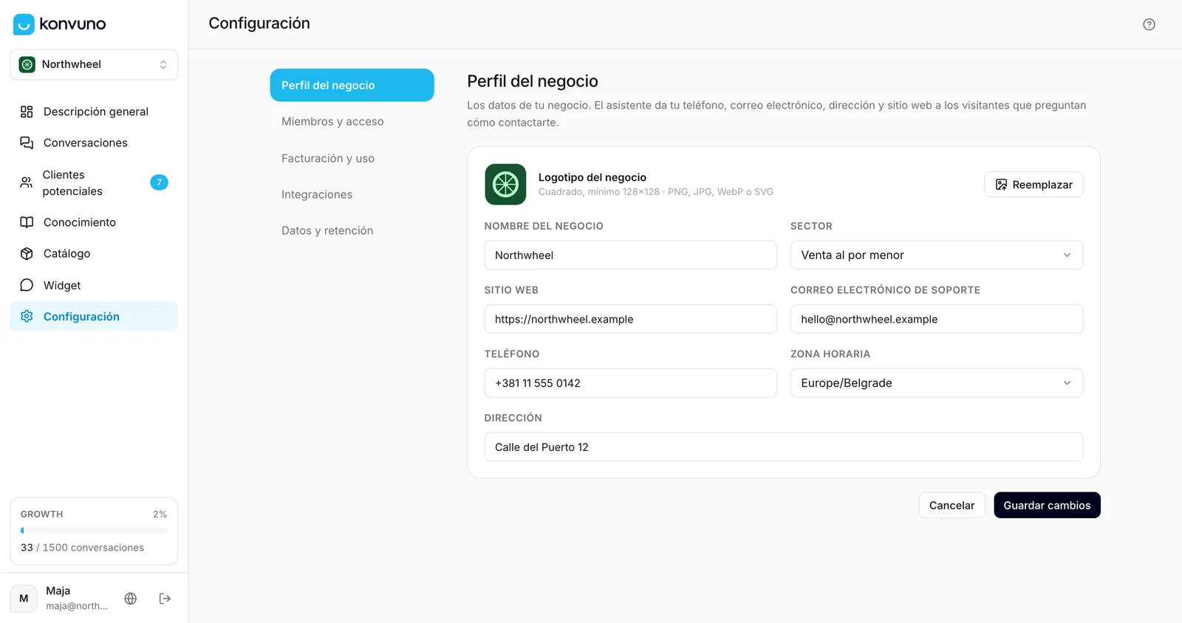Expand the Northwheel workspace switcher

pyautogui.click(x=94, y=64)
